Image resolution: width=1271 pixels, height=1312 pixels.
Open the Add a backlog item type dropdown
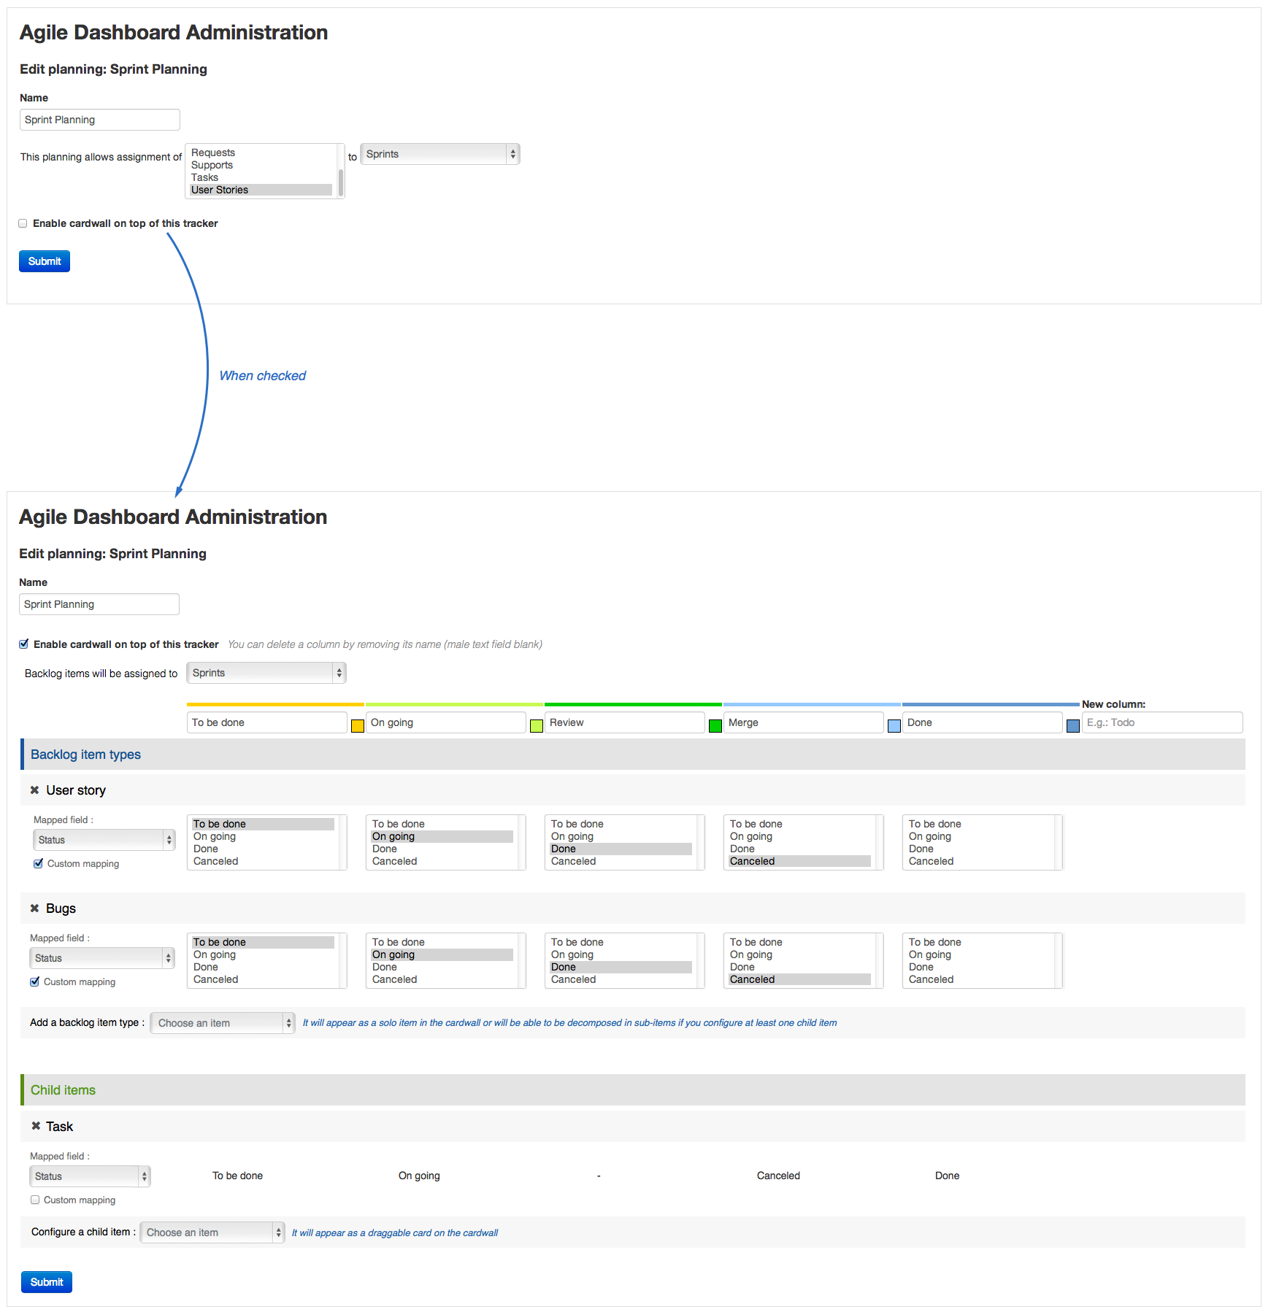coord(222,1023)
